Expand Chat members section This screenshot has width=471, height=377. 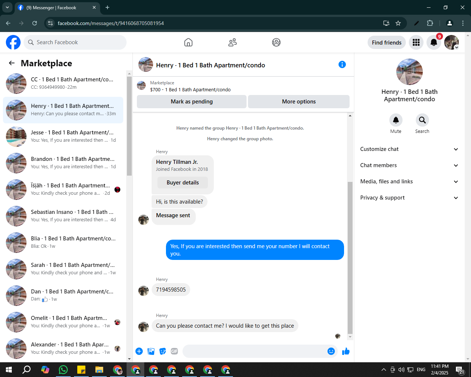pos(409,165)
